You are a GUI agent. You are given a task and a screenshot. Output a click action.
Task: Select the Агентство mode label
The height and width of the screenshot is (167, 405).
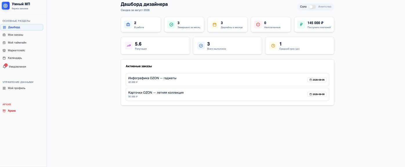click(x=325, y=7)
